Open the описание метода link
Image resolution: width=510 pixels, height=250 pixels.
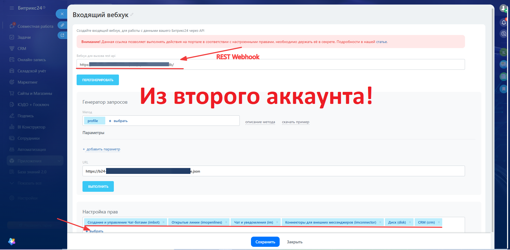(260, 122)
